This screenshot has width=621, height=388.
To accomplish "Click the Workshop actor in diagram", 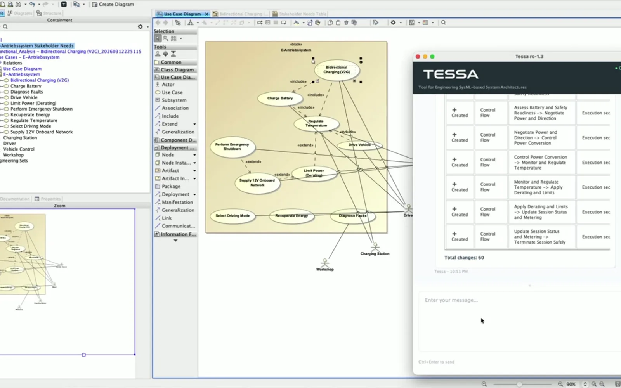I will [325, 265].
